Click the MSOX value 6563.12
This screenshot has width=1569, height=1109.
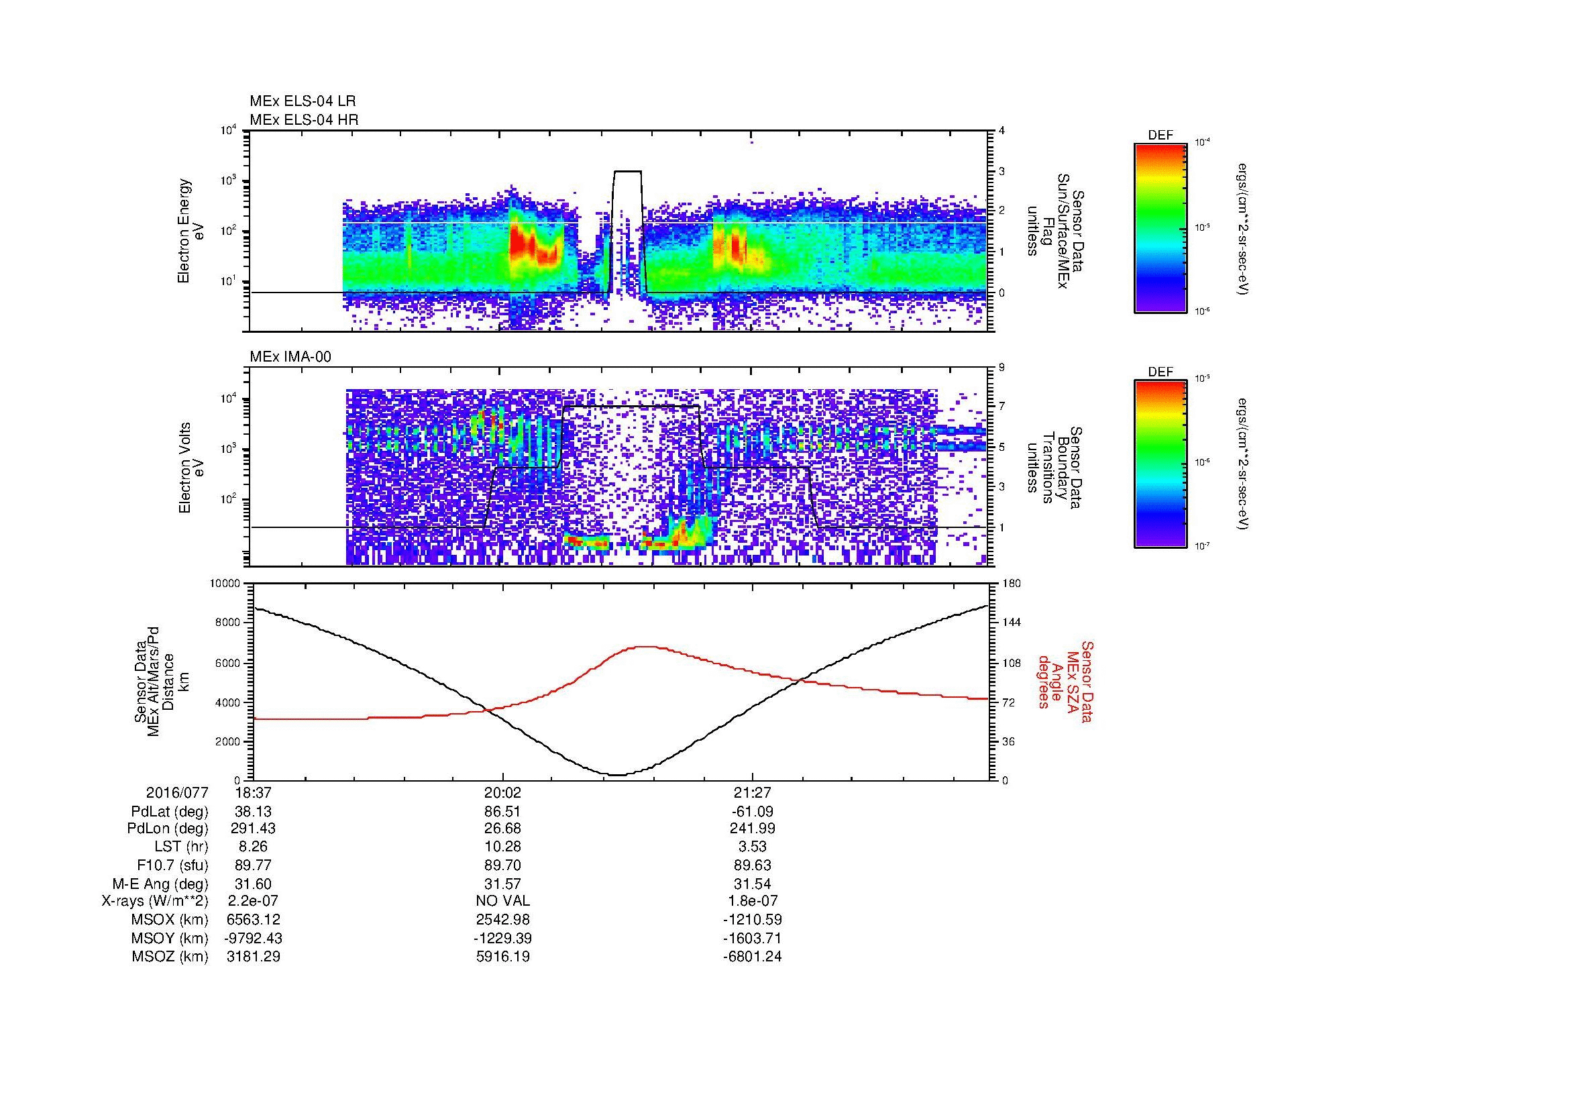253,920
